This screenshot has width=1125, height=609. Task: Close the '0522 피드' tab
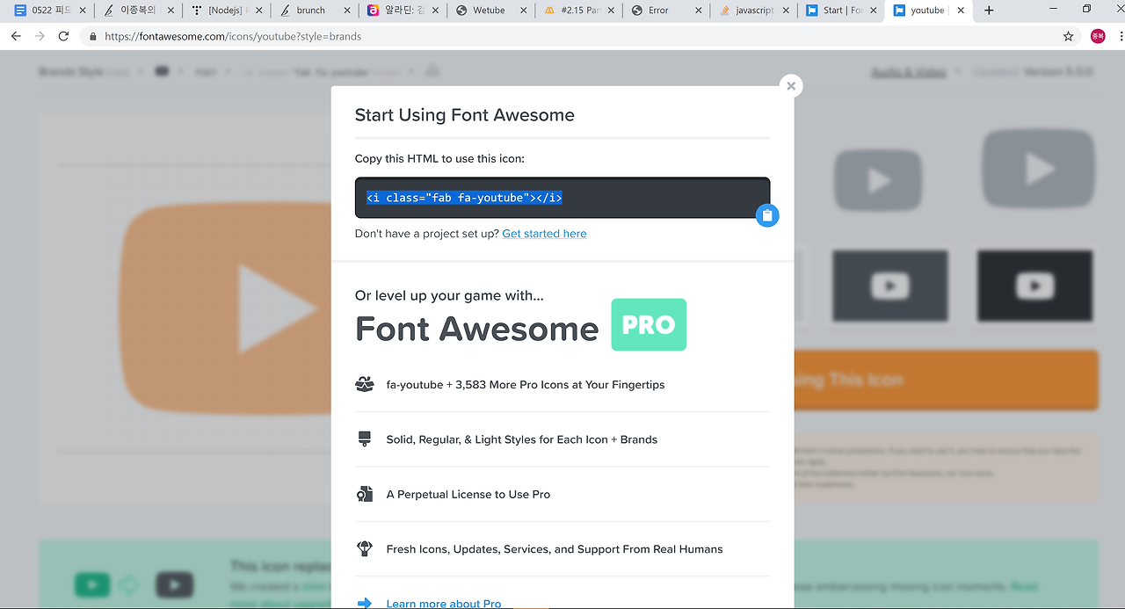83,11
